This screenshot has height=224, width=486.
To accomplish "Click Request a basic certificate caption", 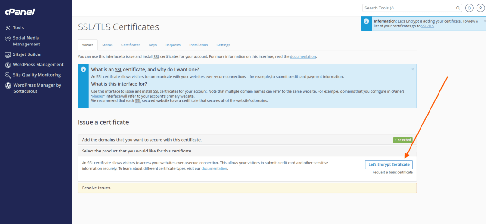I will click(x=393, y=173).
